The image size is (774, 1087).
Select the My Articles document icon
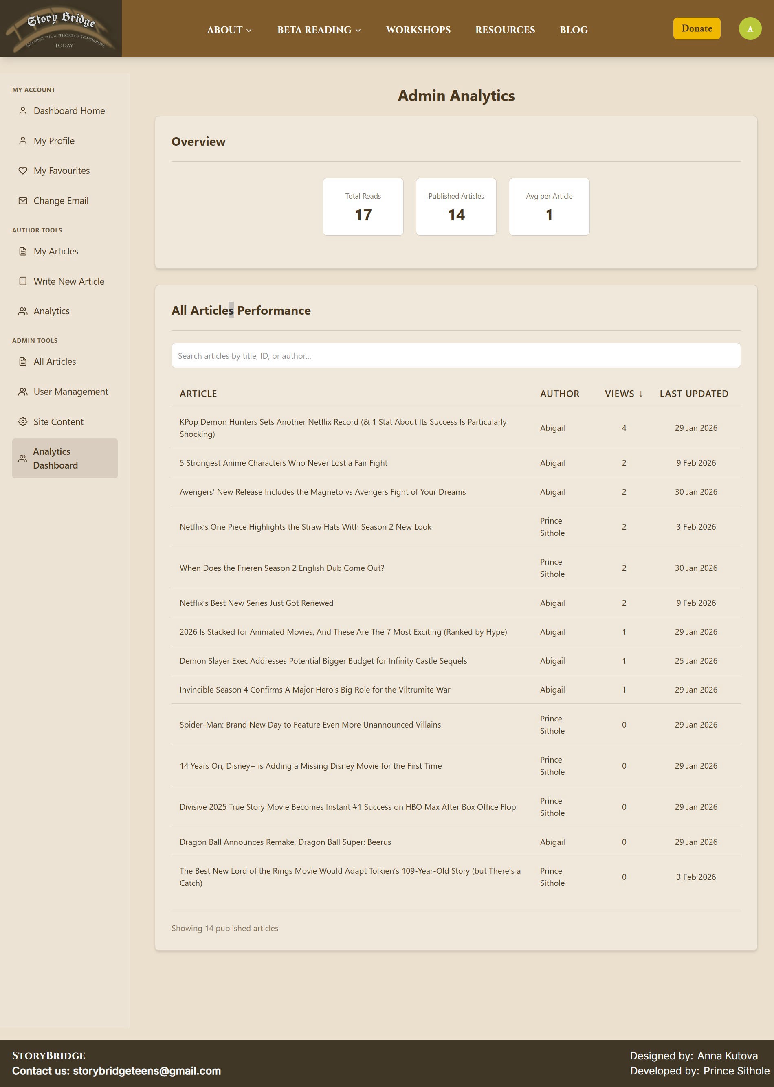point(22,251)
